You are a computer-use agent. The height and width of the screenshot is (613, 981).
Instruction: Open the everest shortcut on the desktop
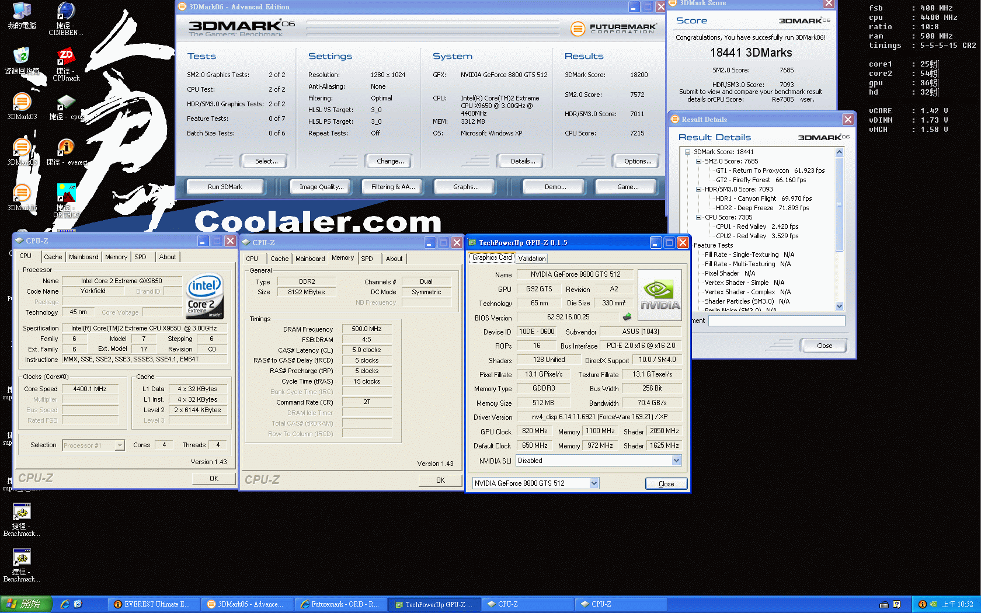click(x=66, y=152)
